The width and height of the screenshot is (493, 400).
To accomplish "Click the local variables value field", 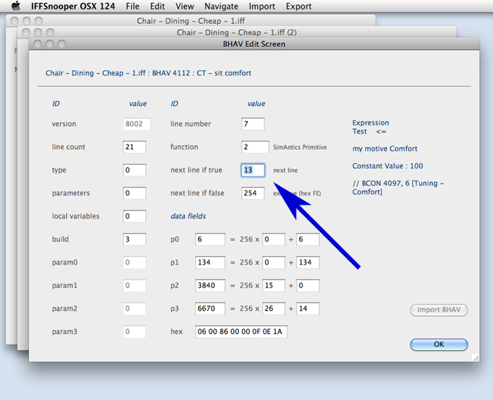I will tap(135, 216).
